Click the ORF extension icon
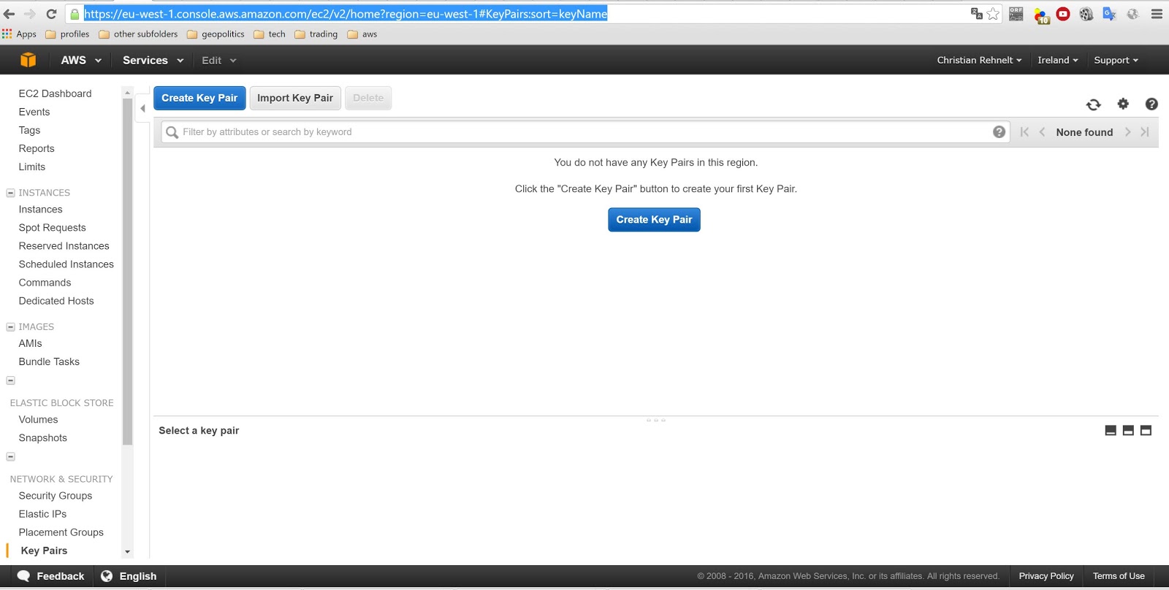Viewport: 1169px width, 590px height. coord(1016,14)
